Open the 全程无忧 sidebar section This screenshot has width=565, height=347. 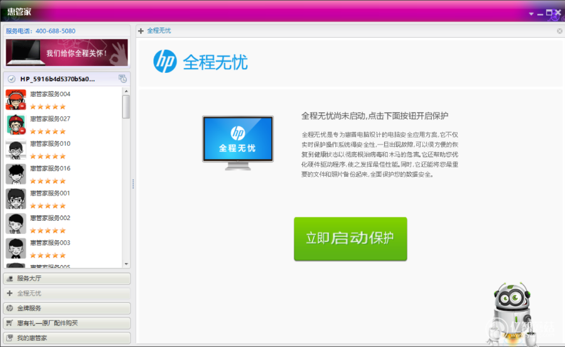point(67,294)
